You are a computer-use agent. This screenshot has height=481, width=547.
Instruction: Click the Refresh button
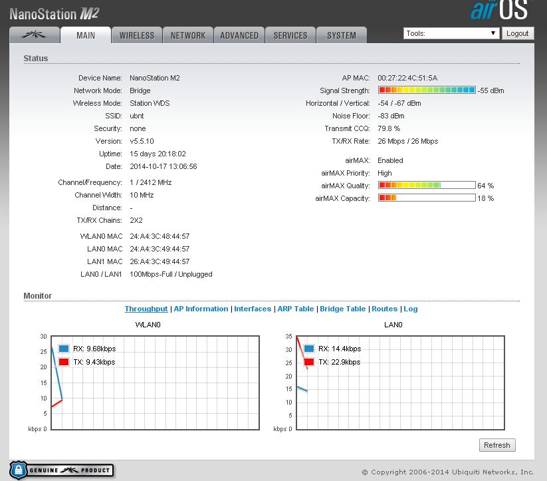(x=497, y=445)
